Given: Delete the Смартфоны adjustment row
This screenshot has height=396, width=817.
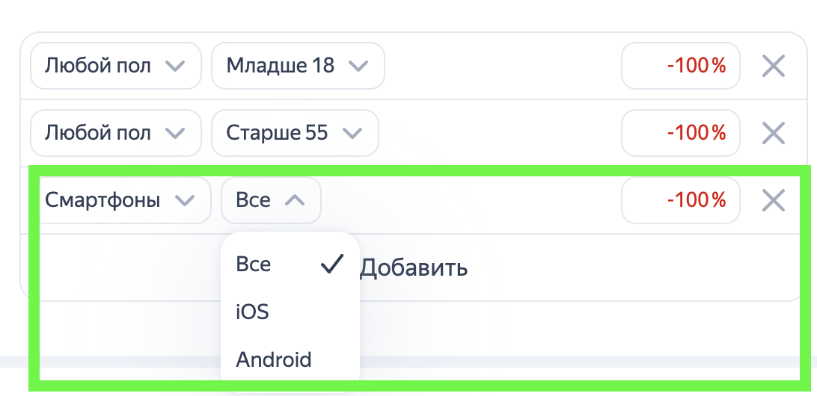Looking at the screenshot, I should click(x=773, y=200).
